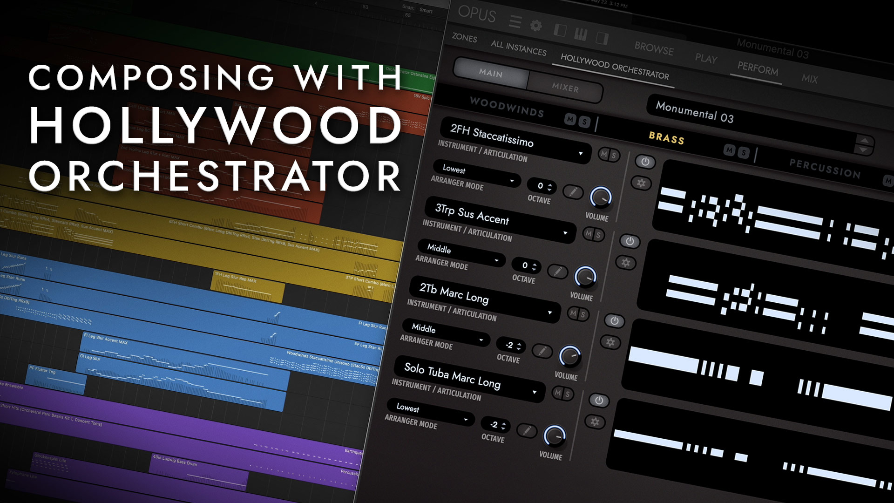The image size is (894, 503).
Task: Mute the Woodwinds section with the M button
Action: pyautogui.click(x=570, y=119)
